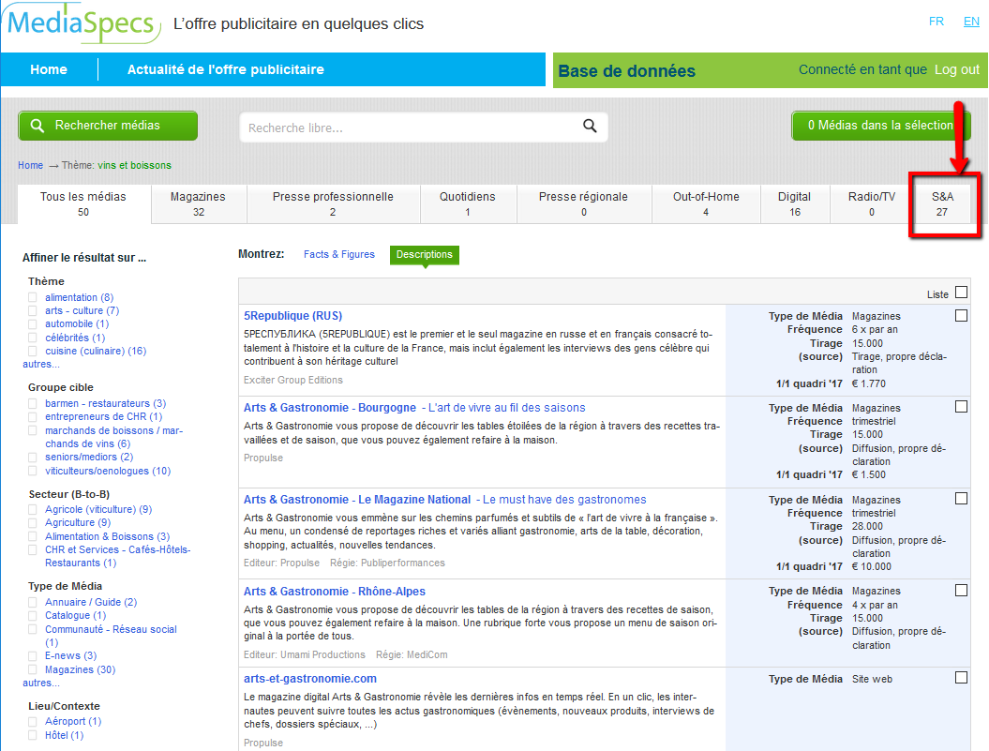Expand more media types with autres...
Viewport: 989px width, 751px height.
click(x=41, y=683)
